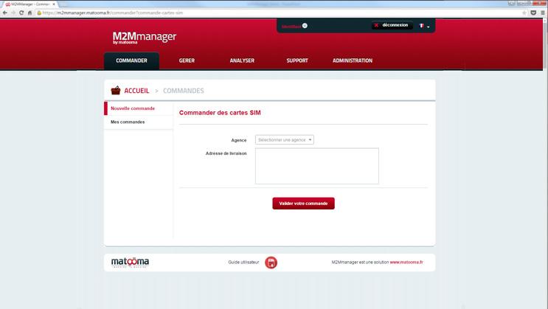Open the French flag language selector
Screen dimensions: 548x309
[424, 26]
